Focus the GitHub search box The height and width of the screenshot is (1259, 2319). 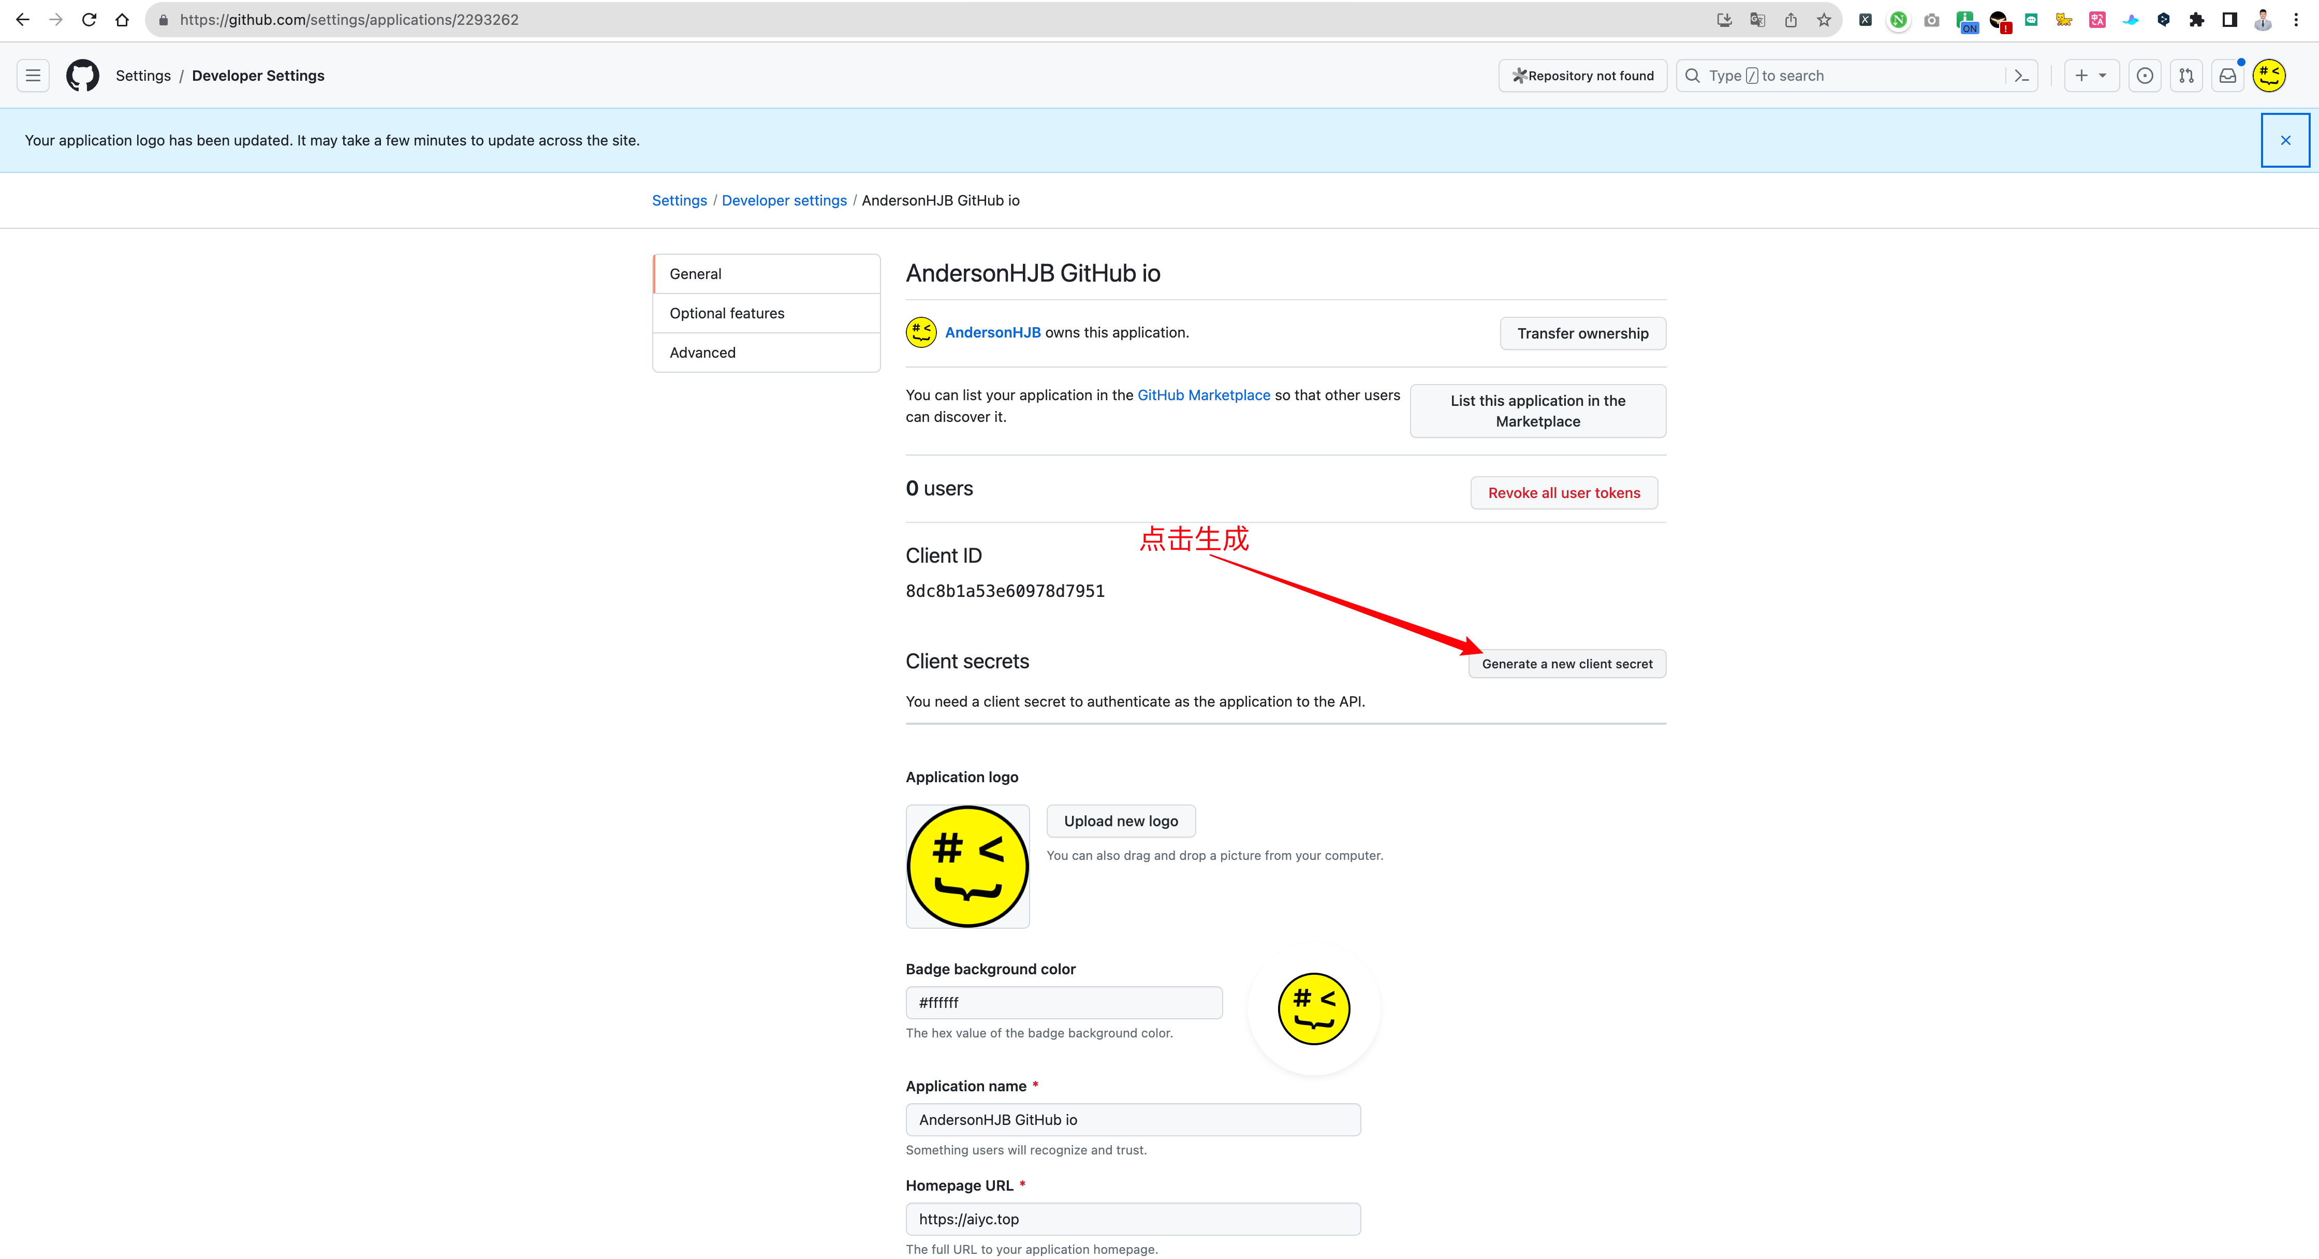(x=1840, y=76)
